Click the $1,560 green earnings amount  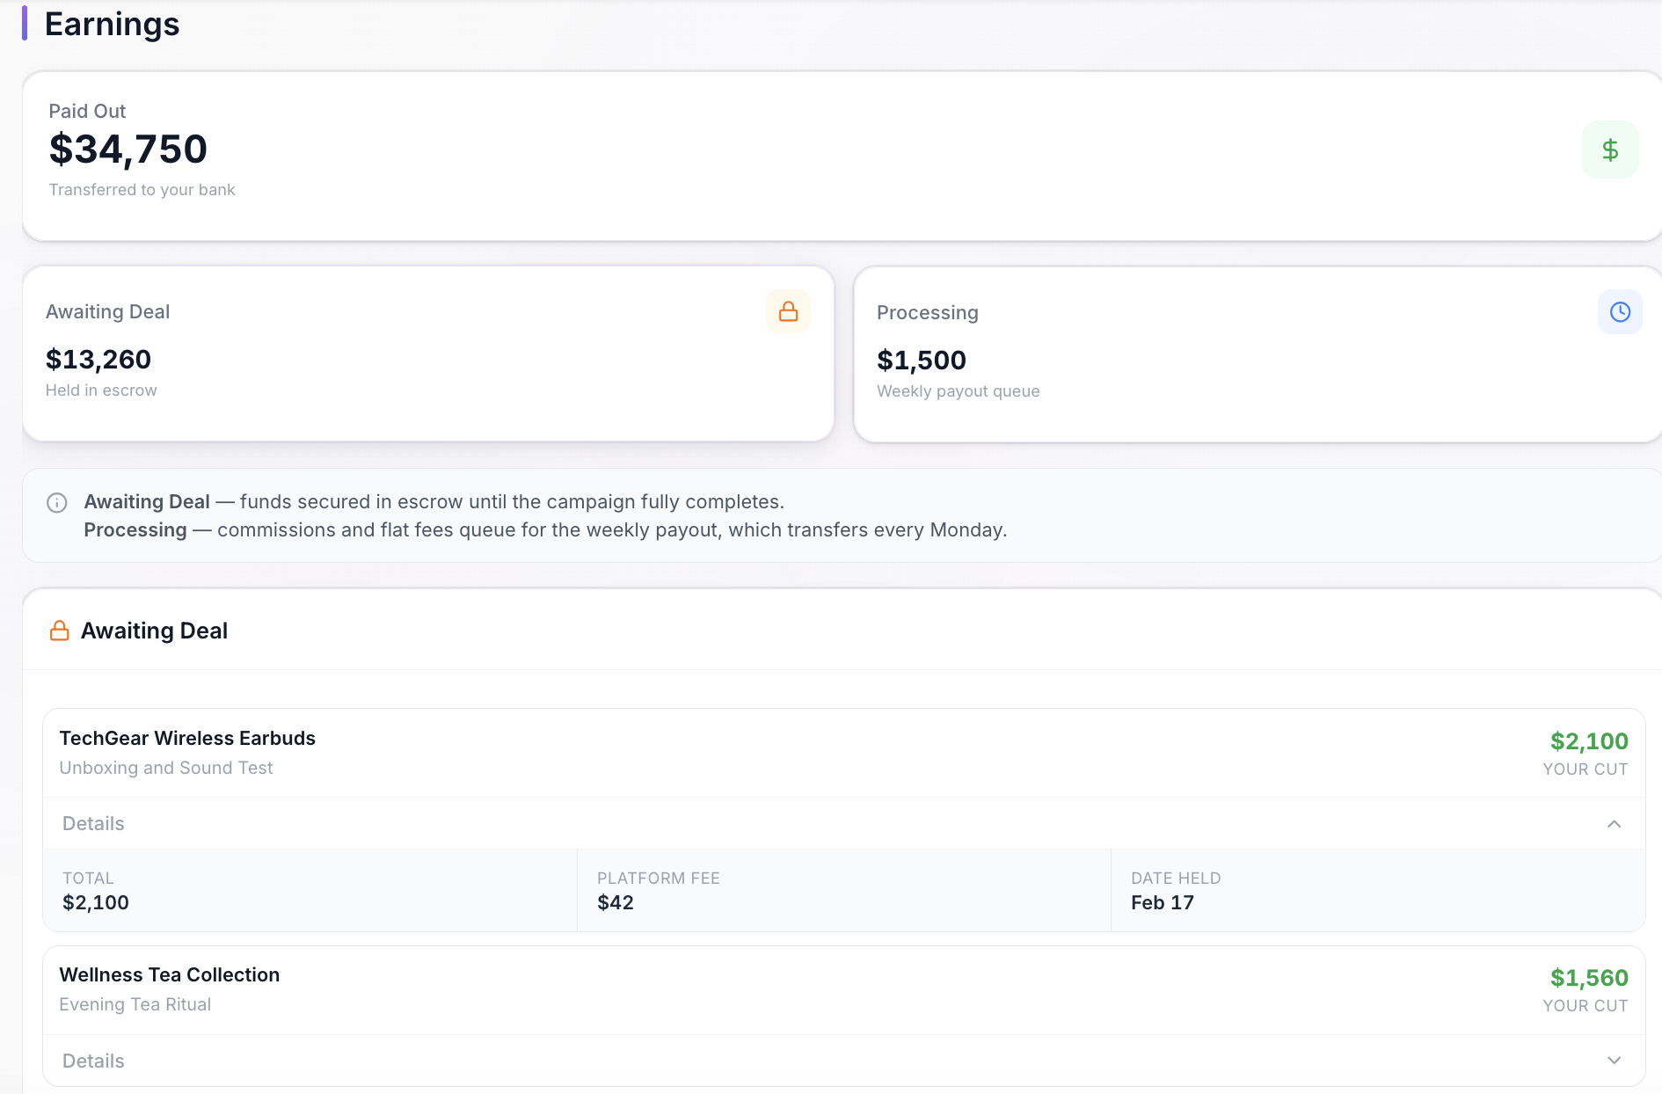point(1588,977)
